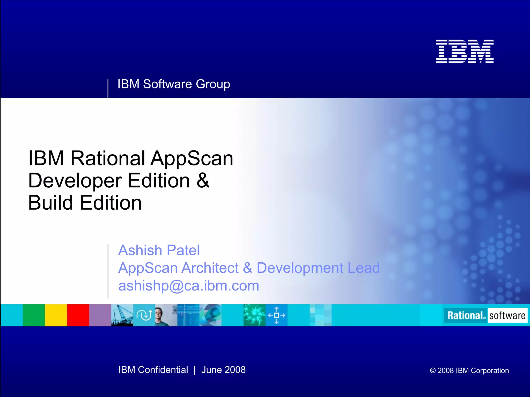Click the yellow color square
The height and width of the screenshot is (397, 530).
pyautogui.click(x=56, y=315)
